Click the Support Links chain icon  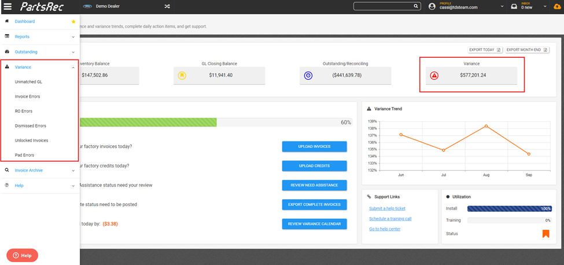tap(368, 197)
